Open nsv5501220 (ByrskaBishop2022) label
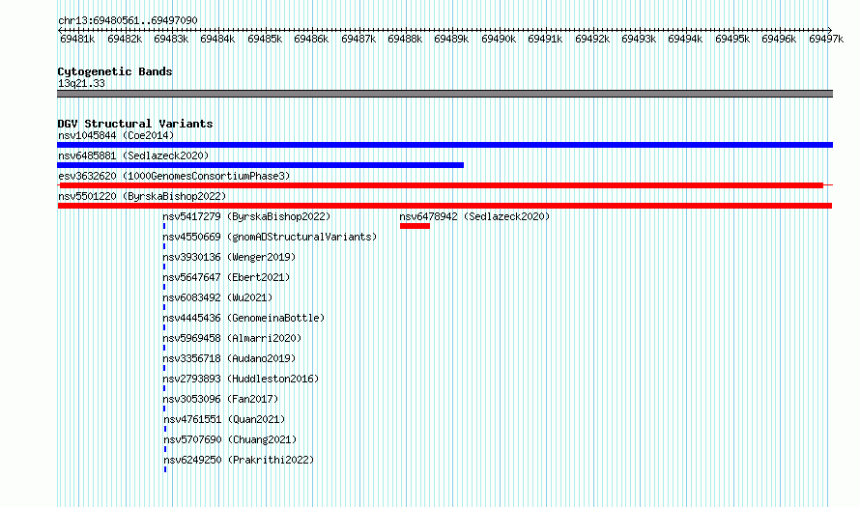The width and height of the screenshot is (860, 507). 142,196
